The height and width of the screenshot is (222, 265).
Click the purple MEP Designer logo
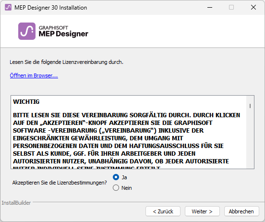(x=27, y=31)
